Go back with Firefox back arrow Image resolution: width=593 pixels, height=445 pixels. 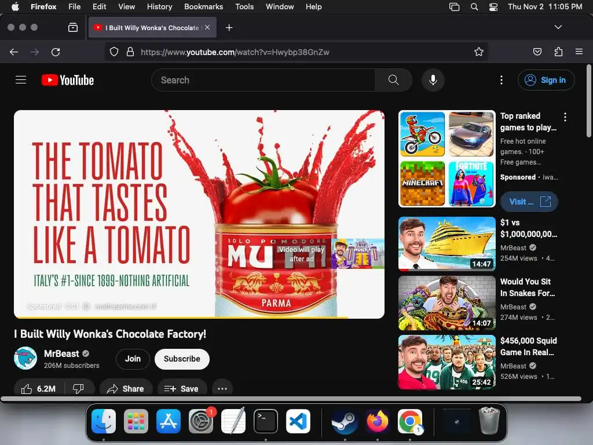[14, 52]
